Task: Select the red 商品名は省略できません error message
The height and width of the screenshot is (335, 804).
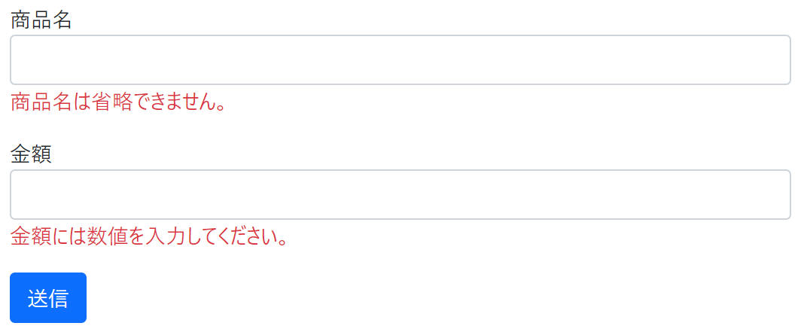Action: (118, 102)
